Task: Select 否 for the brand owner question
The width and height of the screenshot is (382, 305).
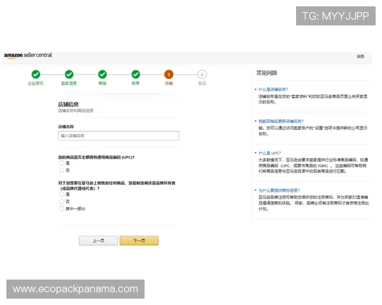Action: (x=62, y=201)
